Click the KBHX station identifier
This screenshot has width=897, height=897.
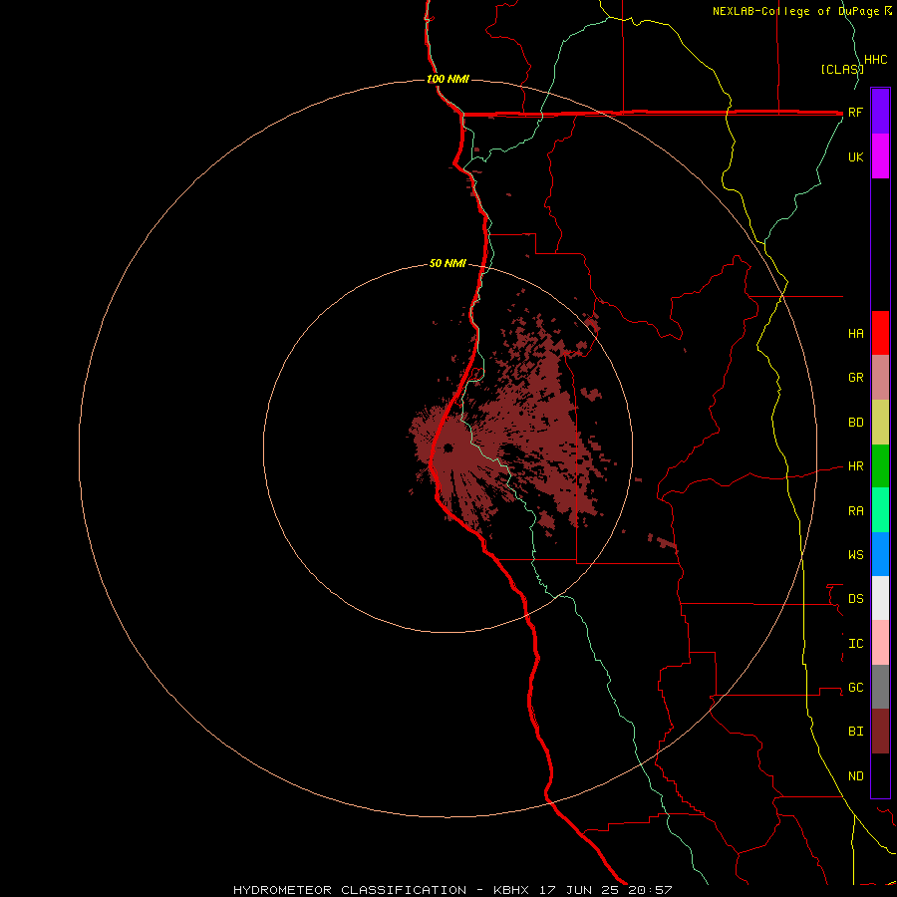coord(511,890)
